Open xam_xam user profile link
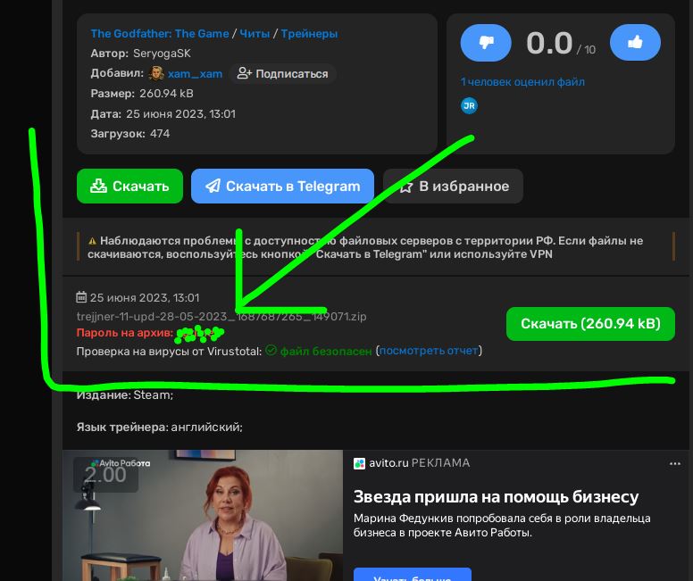 coord(195,74)
